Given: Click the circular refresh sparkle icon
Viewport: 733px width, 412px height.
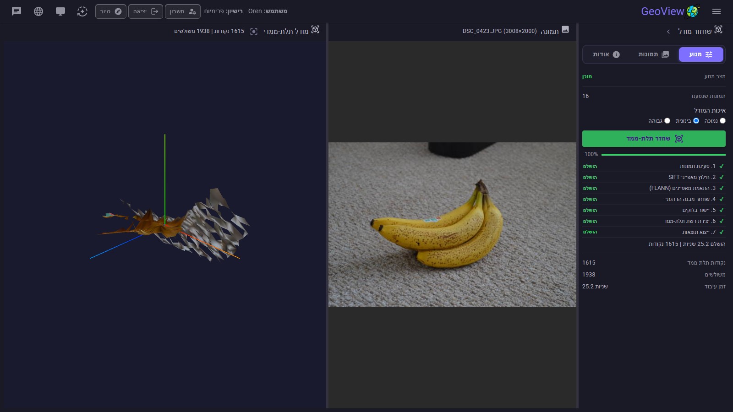Looking at the screenshot, I should pyautogui.click(x=82, y=11).
